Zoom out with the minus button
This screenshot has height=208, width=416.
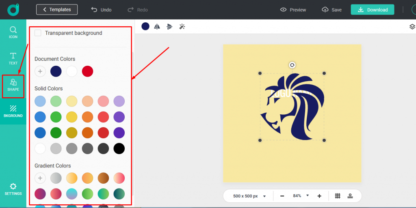point(282,196)
